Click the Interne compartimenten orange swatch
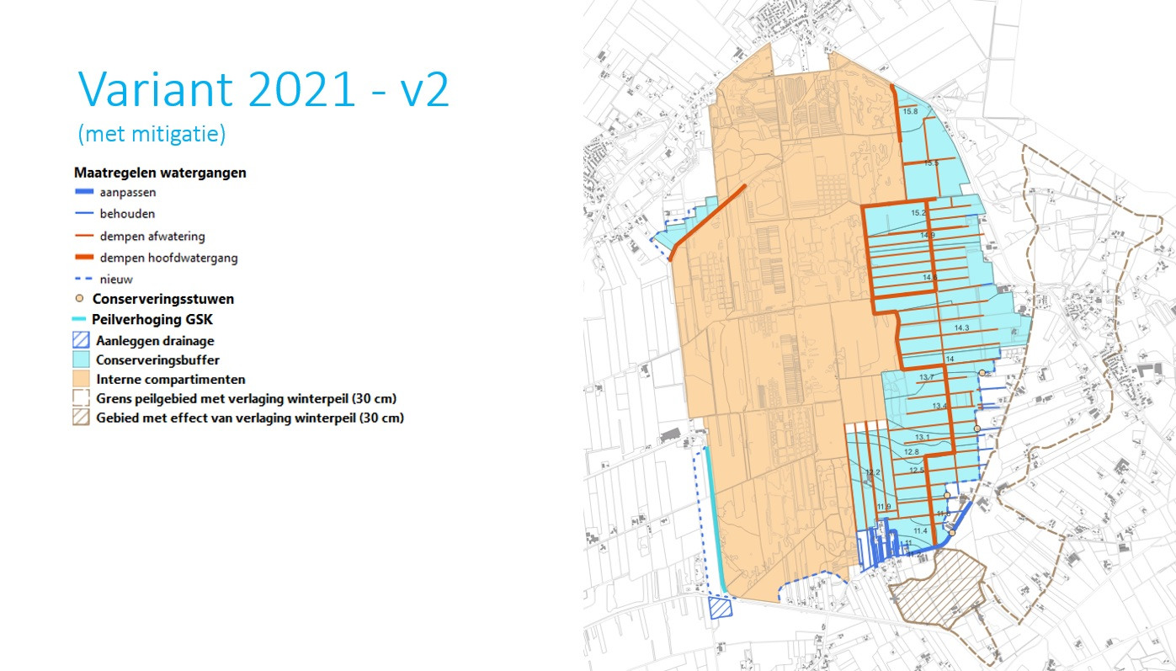The height and width of the screenshot is (671, 1176). 81,380
